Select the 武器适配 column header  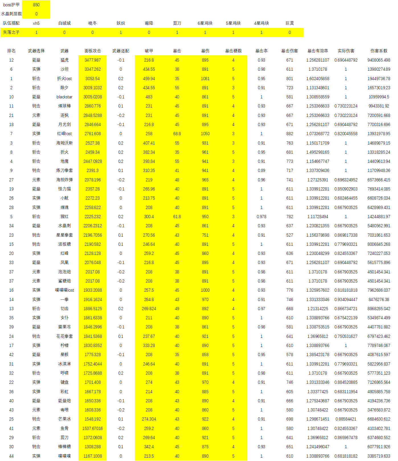[x=121, y=51]
